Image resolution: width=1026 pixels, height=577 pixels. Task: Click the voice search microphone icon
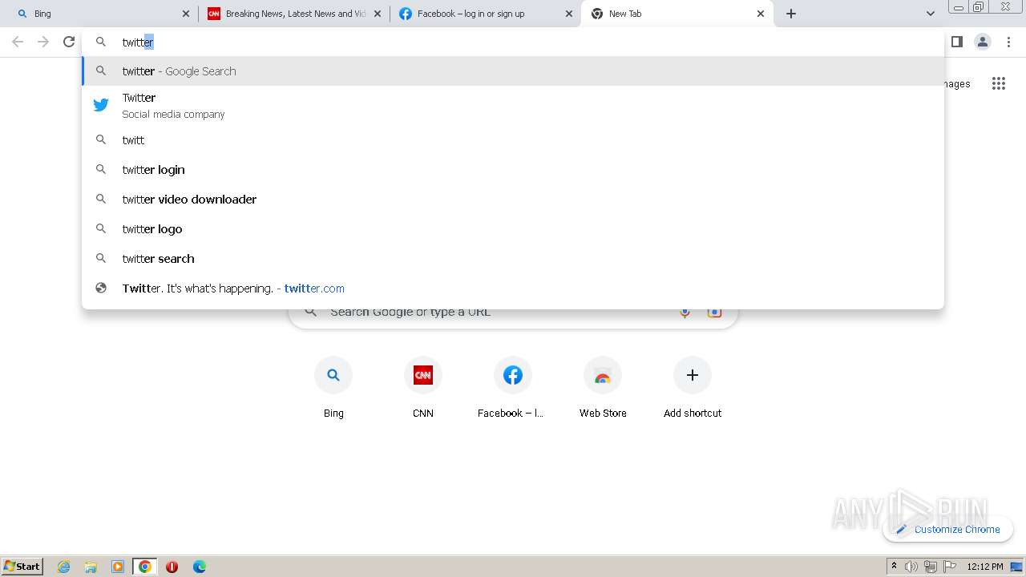pyautogui.click(x=685, y=313)
